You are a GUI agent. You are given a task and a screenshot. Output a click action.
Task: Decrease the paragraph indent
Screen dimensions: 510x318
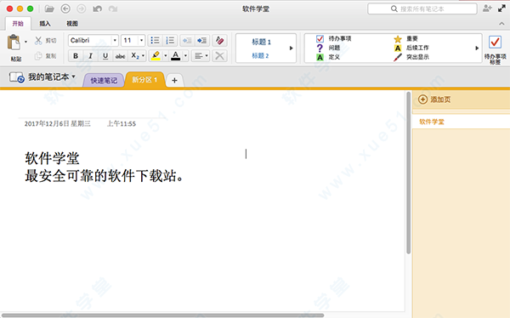(187, 40)
